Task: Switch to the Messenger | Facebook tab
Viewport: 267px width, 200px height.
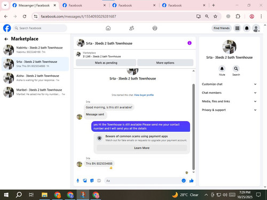Action: tap(34, 5)
